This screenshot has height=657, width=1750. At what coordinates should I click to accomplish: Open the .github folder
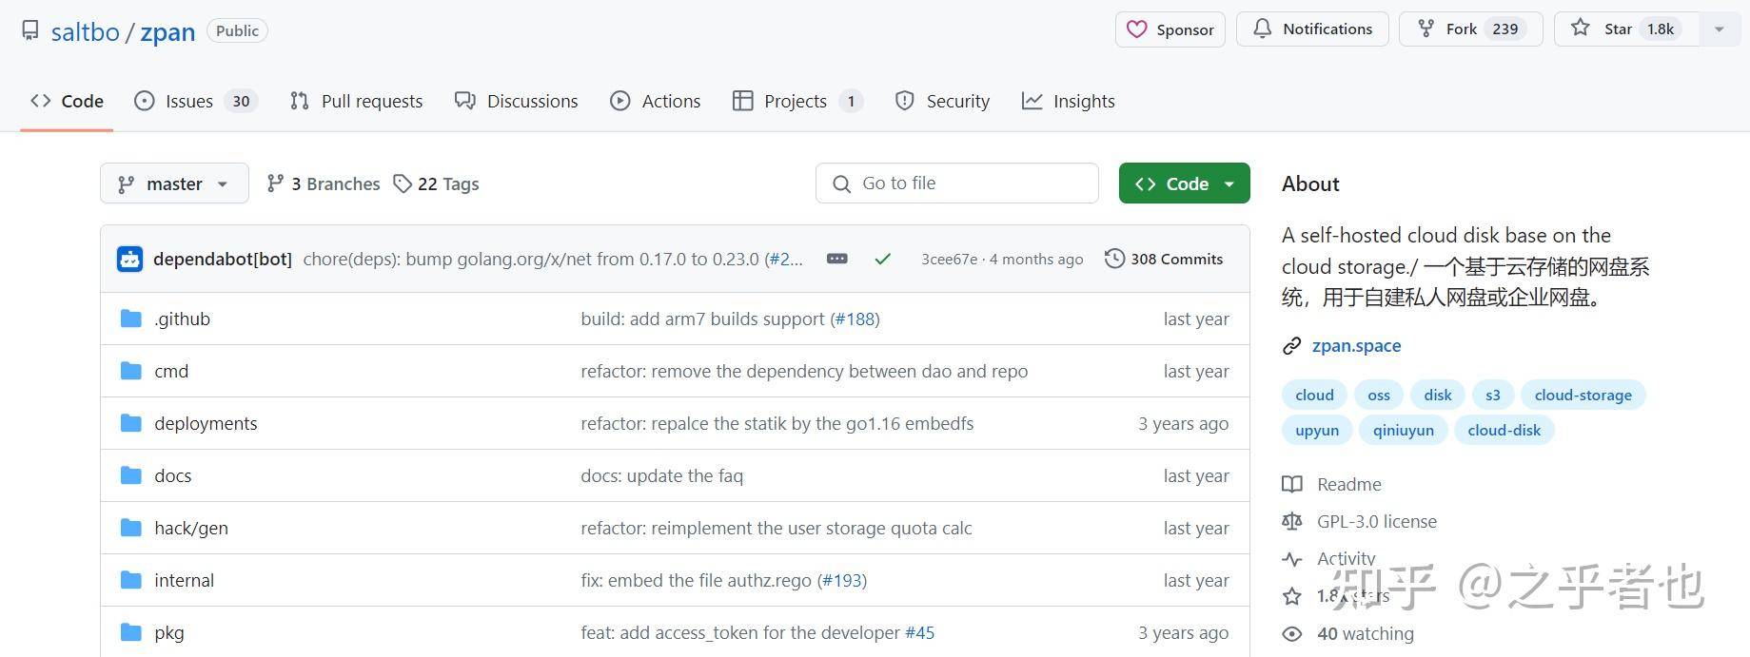(x=182, y=319)
